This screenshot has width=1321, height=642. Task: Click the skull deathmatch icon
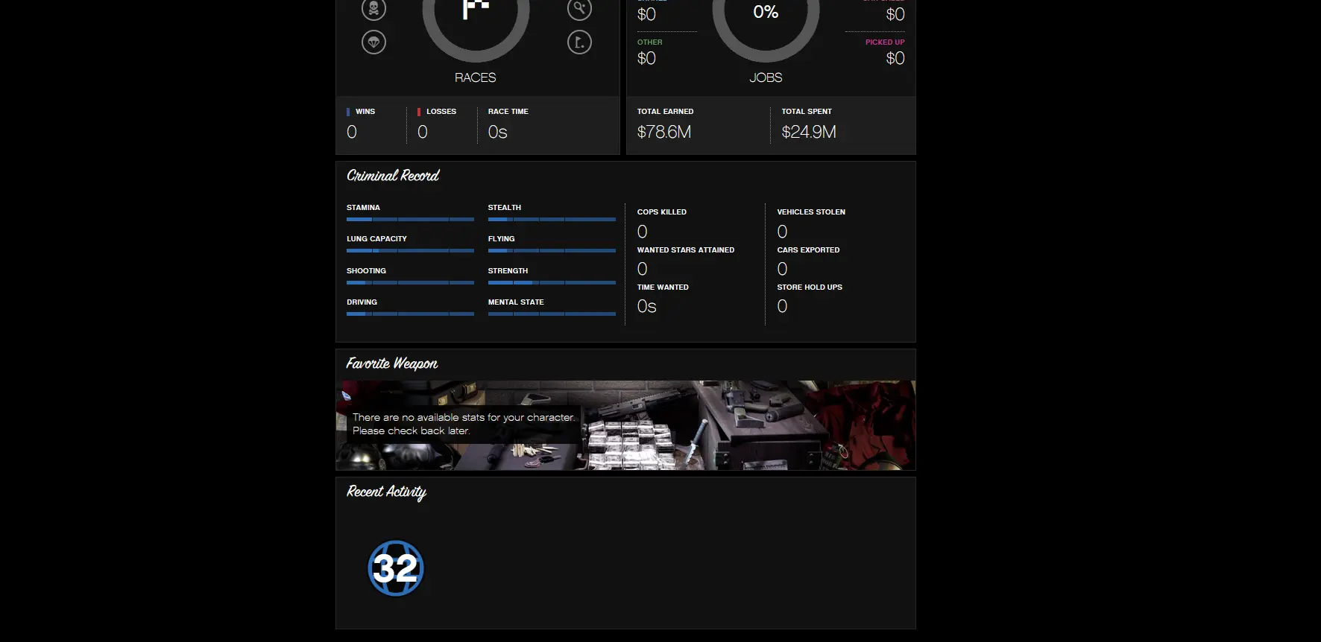[x=373, y=9]
